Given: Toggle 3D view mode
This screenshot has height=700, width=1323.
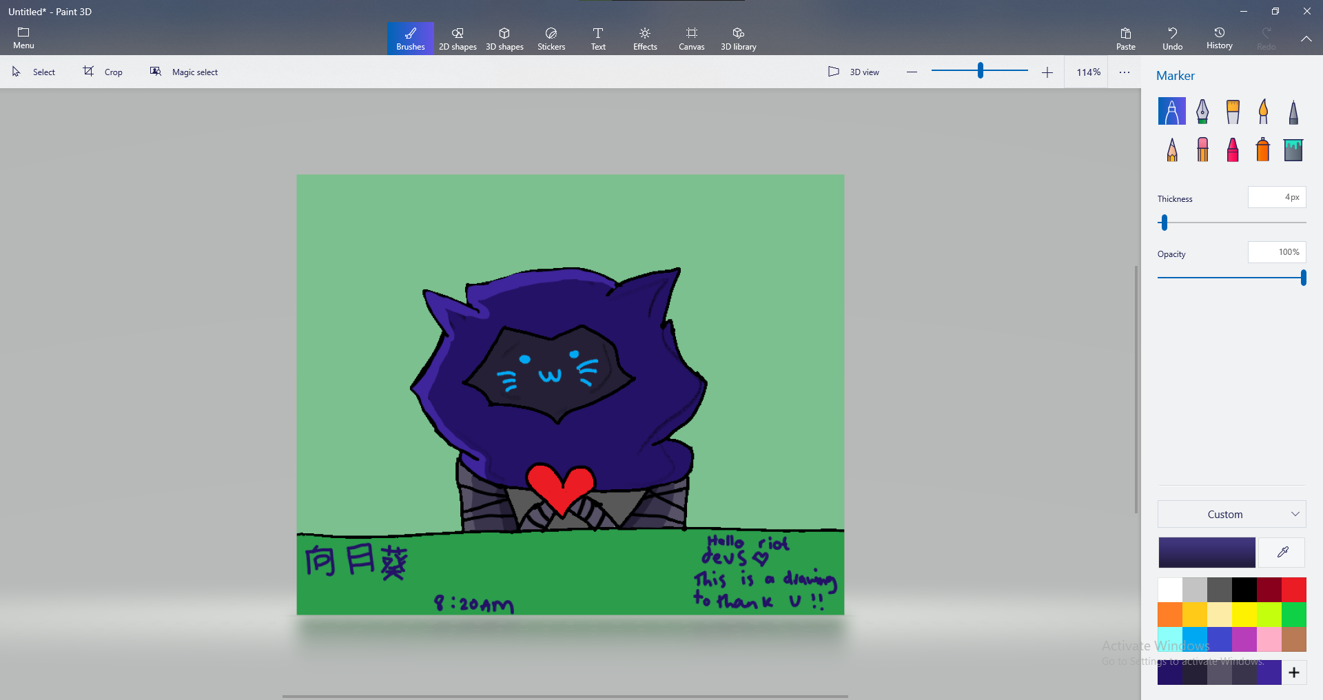Looking at the screenshot, I should (854, 72).
